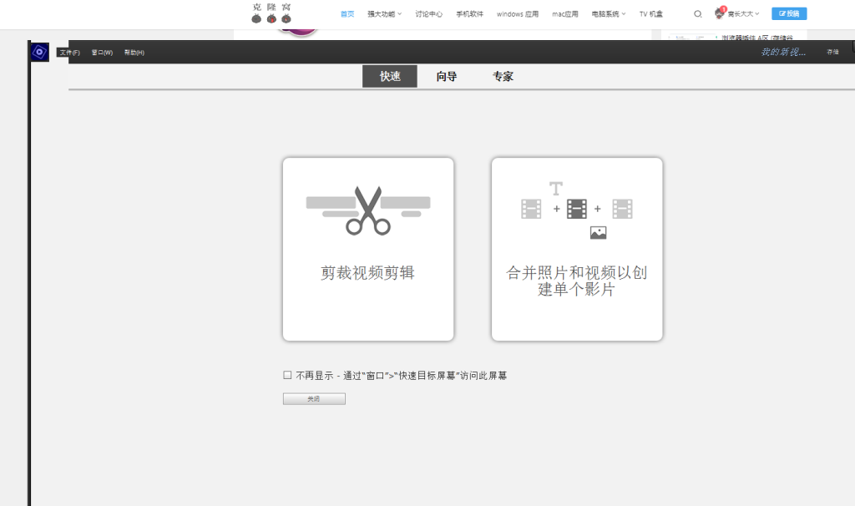The image size is (855, 506).
Task: Switch to the 向导 tab
Action: pyautogui.click(x=447, y=76)
